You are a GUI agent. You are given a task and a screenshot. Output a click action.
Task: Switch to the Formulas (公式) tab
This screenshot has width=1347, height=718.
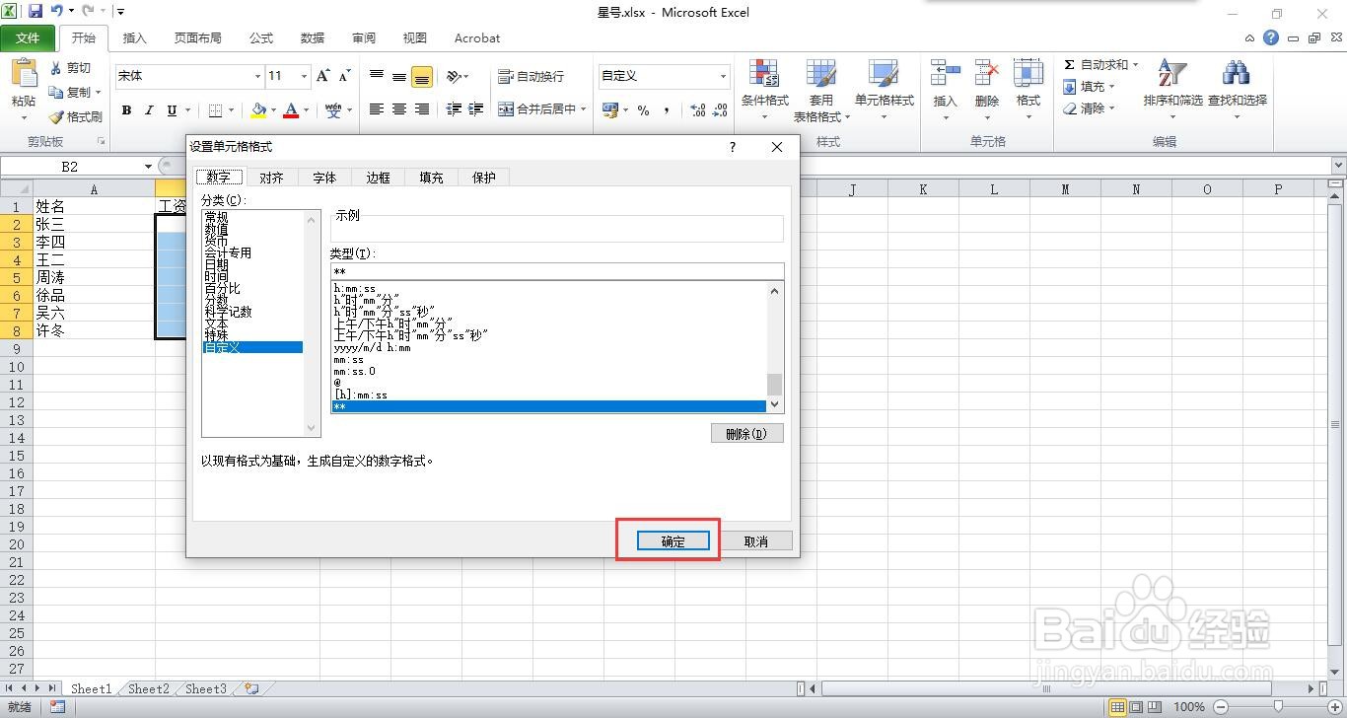click(261, 38)
